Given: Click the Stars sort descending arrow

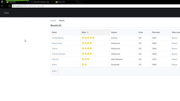Looking at the screenshot, I should click(x=88, y=32).
